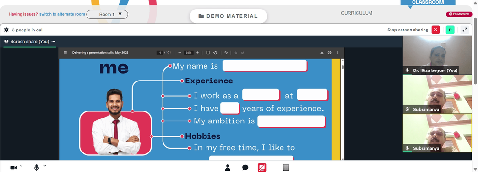Select the PDF draw annotation tool

coord(226,52)
